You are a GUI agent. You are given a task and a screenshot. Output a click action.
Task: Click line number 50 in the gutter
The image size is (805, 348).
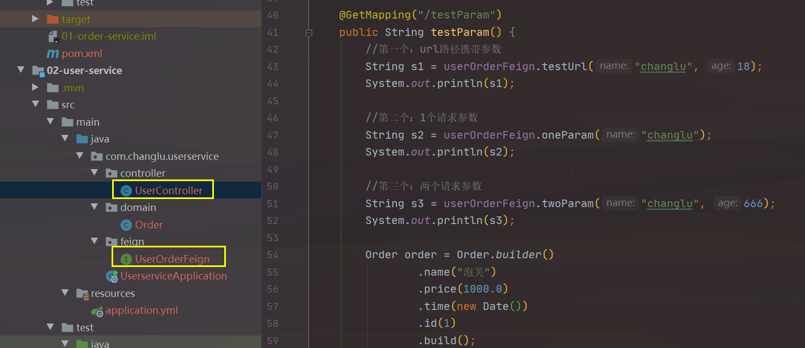point(272,186)
